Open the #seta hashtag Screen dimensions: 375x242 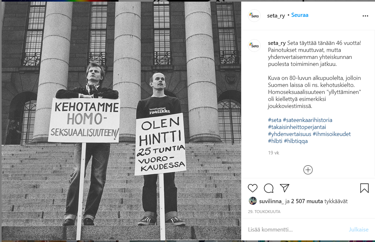point(275,120)
